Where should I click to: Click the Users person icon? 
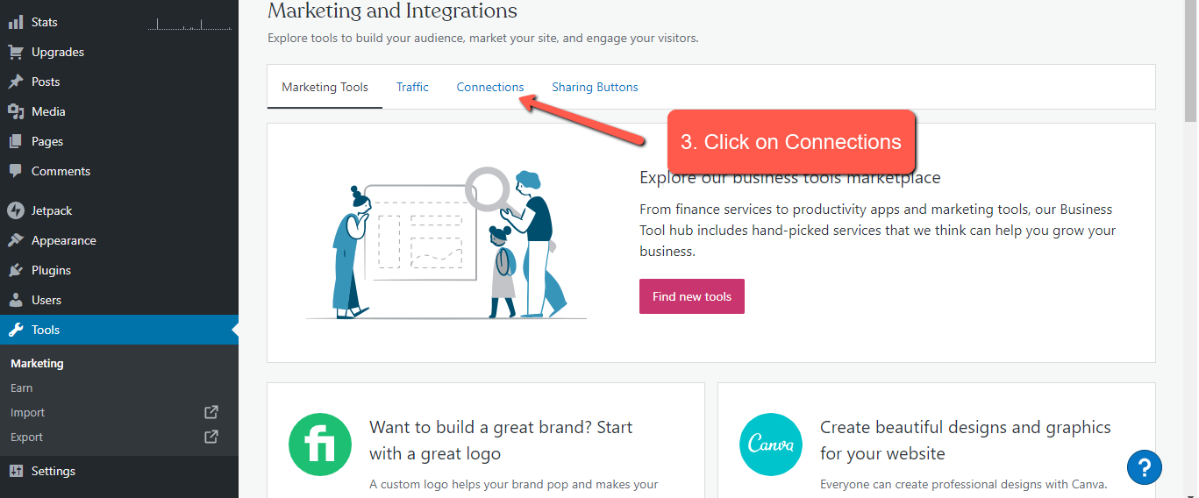pos(16,300)
